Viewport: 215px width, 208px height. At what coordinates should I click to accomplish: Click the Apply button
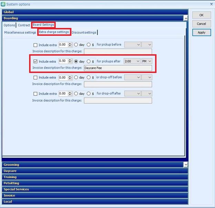(202, 33)
